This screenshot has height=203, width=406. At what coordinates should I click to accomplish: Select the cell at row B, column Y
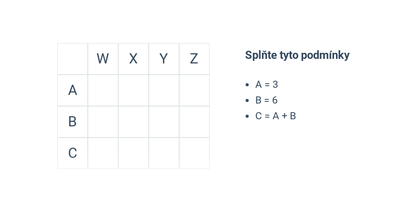pos(164,122)
